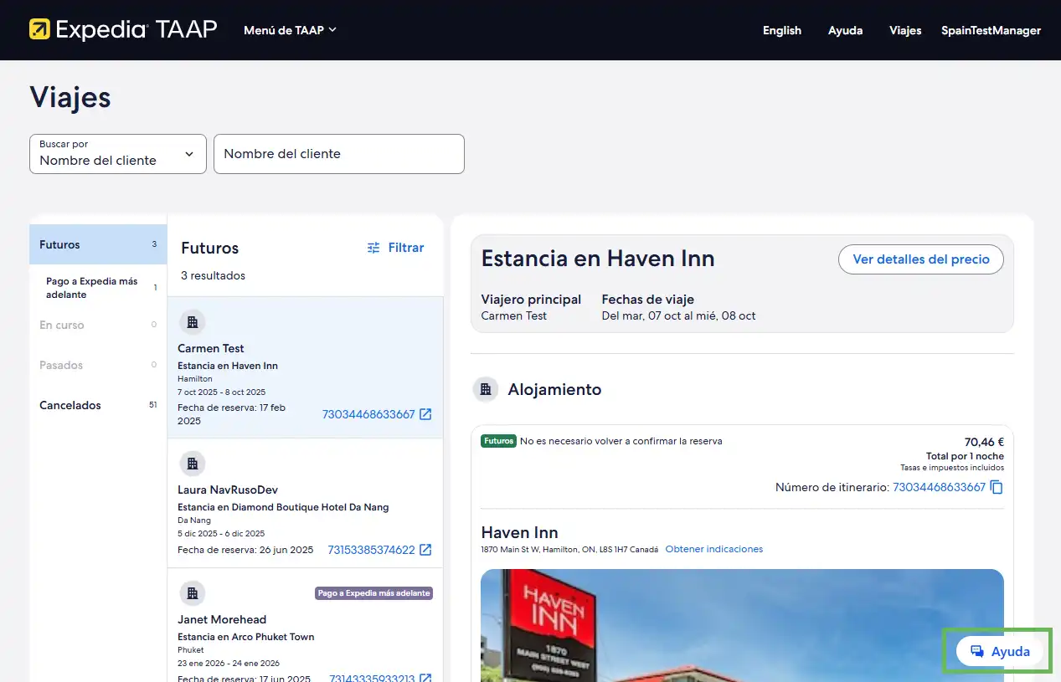Image resolution: width=1061 pixels, height=682 pixels.
Task: Click the 3 resultados text
Action: click(x=213, y=275)
